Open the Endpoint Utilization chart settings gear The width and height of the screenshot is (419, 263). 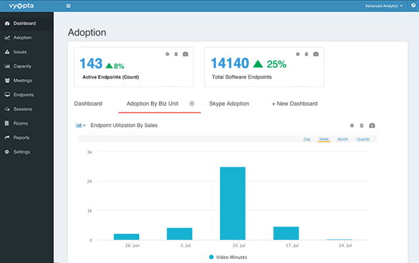[x=352, y=125]
